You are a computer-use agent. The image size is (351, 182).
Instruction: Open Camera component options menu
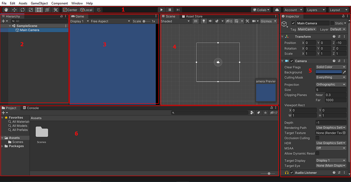(x=344, y=61)
